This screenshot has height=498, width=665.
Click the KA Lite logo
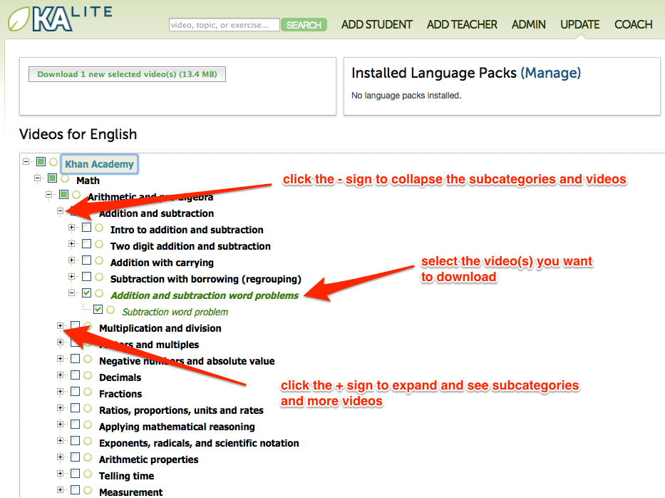point(60,18)
